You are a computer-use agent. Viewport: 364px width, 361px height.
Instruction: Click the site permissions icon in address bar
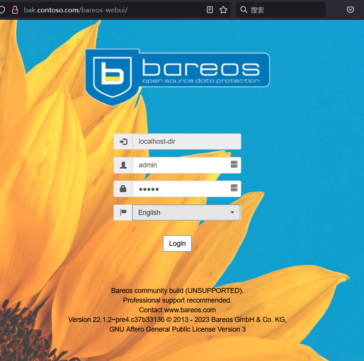pyautogui.click(x=15, y=10)
